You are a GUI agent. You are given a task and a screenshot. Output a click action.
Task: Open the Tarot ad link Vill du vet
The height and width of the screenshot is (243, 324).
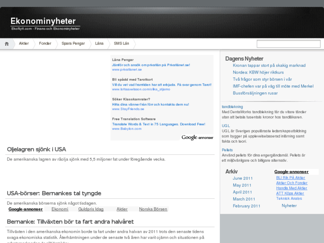coord(162,85)
